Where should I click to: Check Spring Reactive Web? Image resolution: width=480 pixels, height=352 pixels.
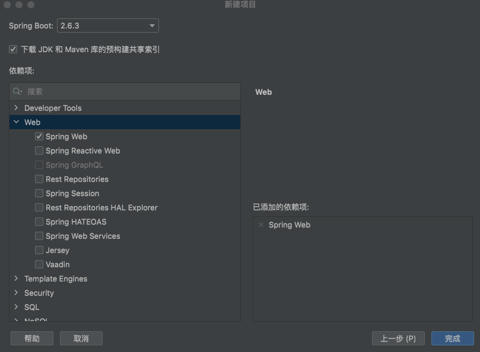click(x=39, y=151)
